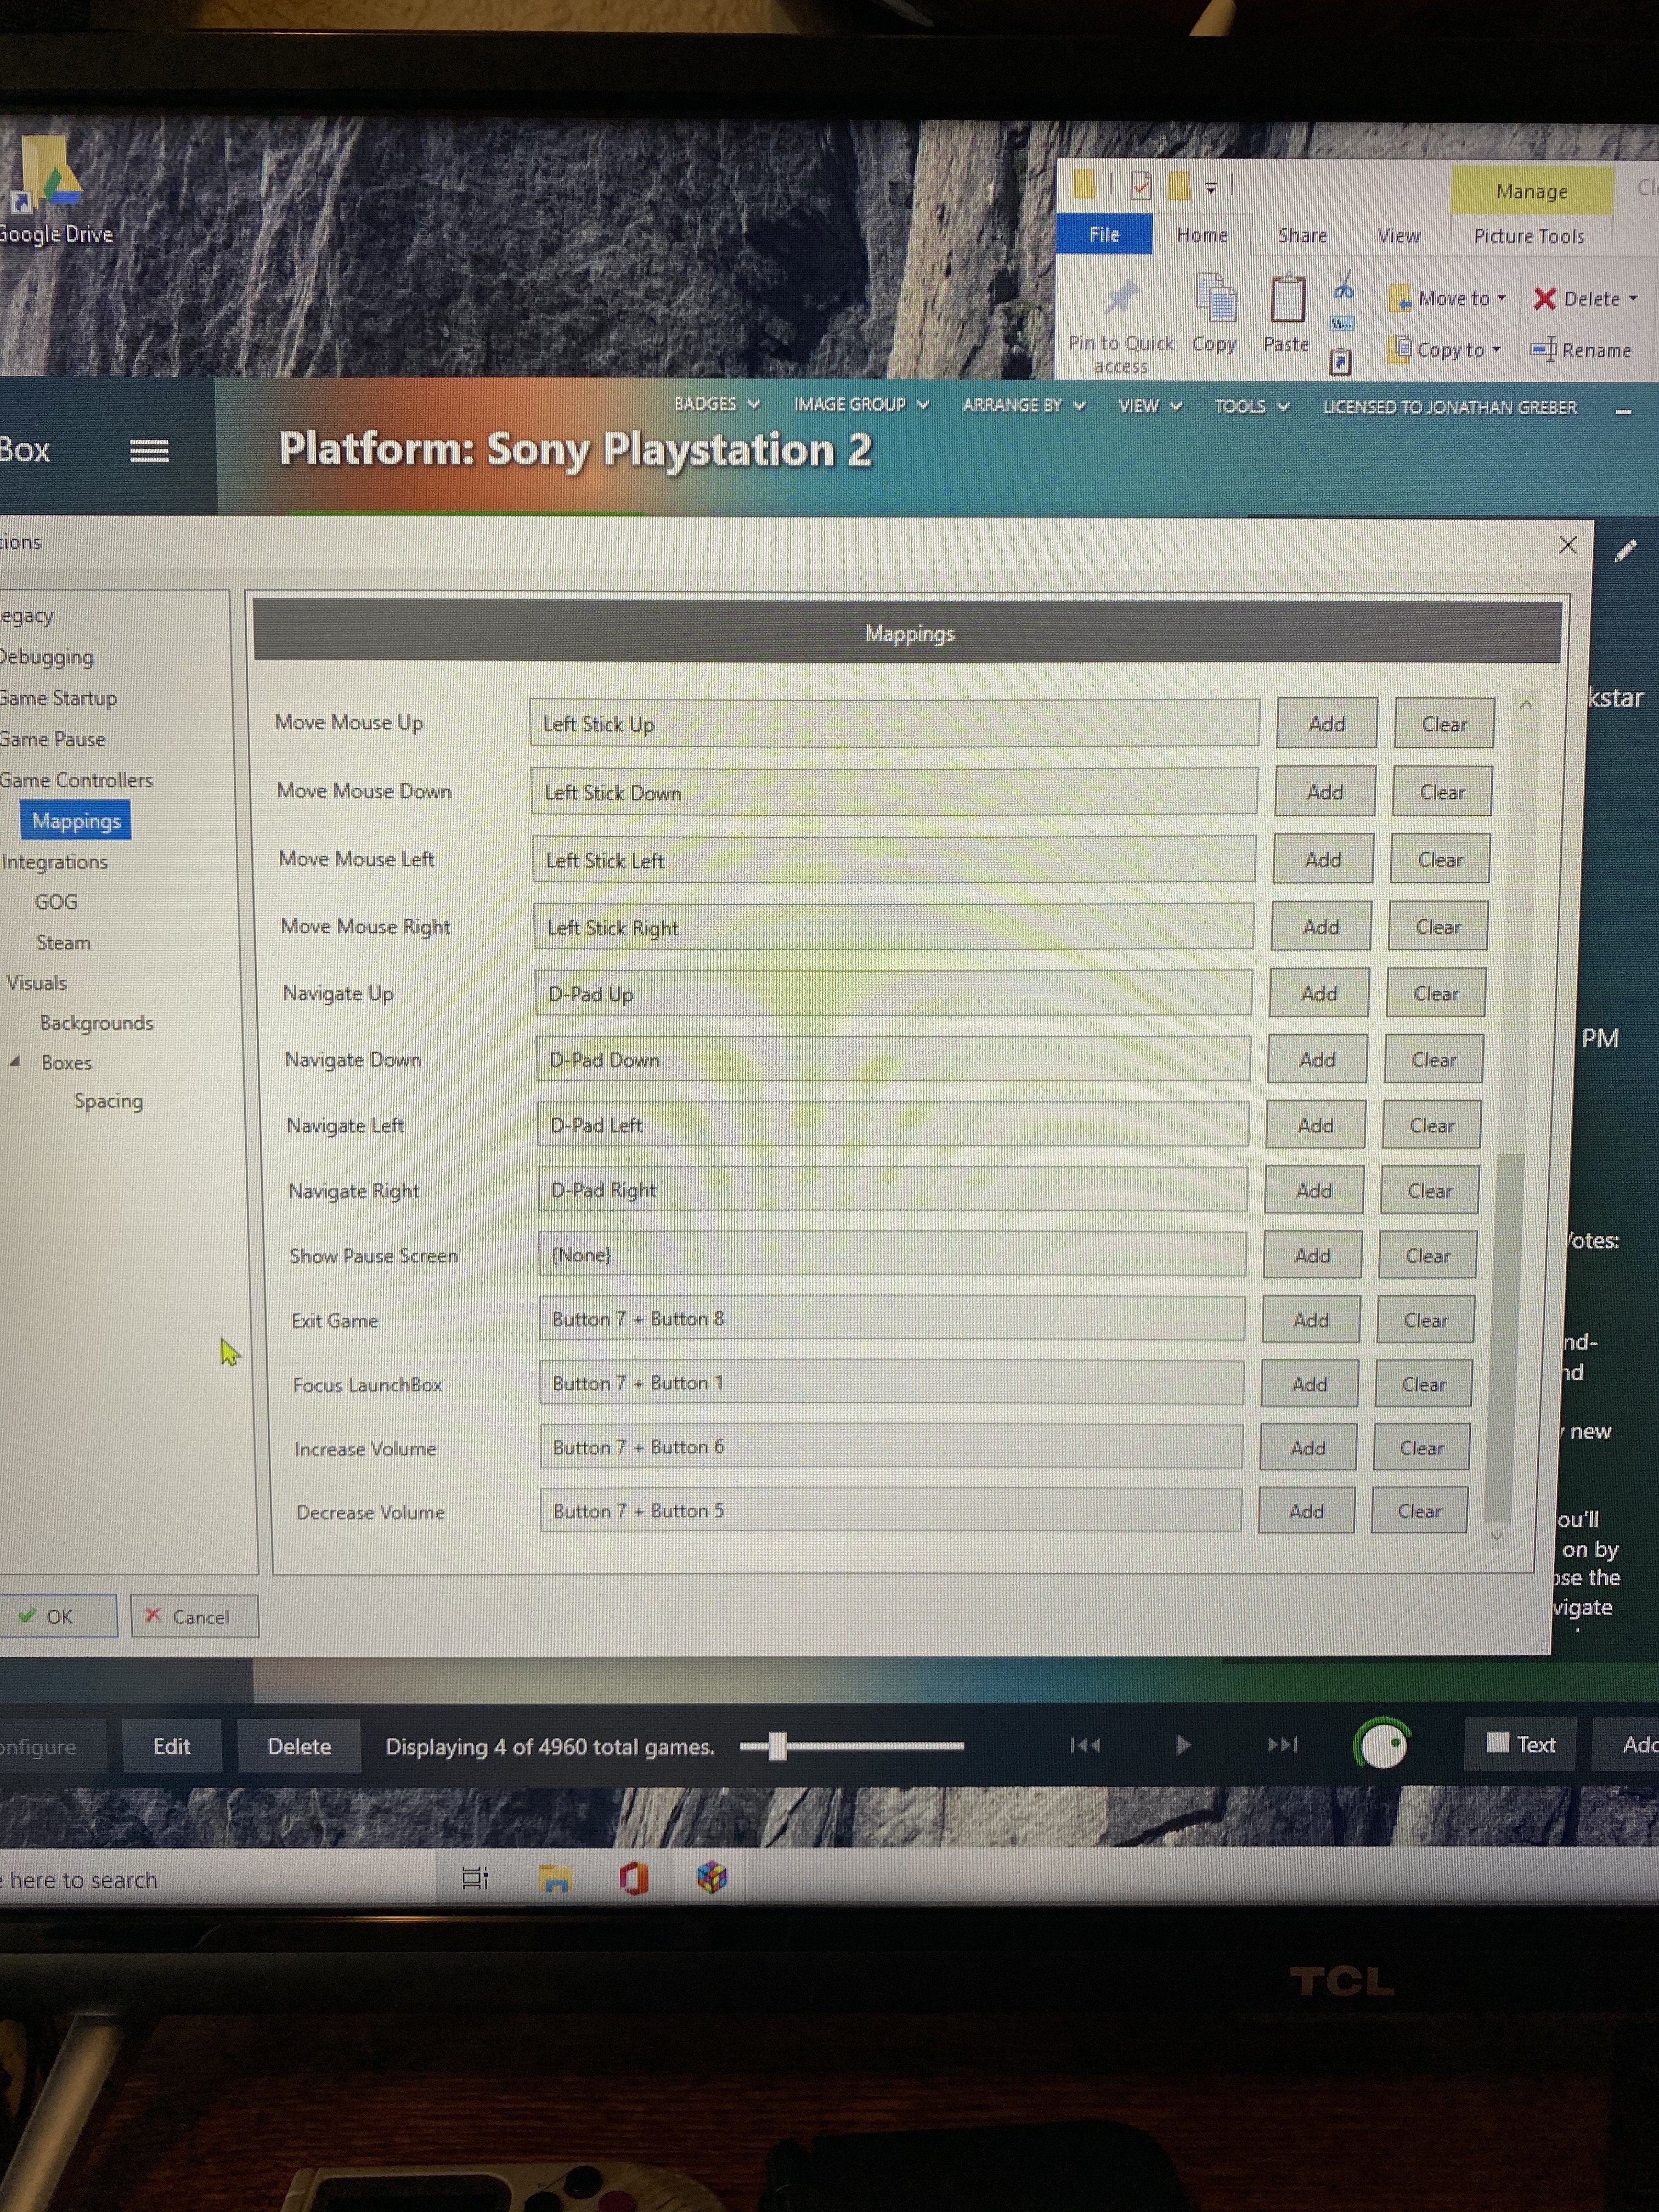Image resolution: width=1659 pixels, height=2212 pixels.
Task: Click Paste icon in File Explorer ribbon
Action: [x=1286, y=313]
